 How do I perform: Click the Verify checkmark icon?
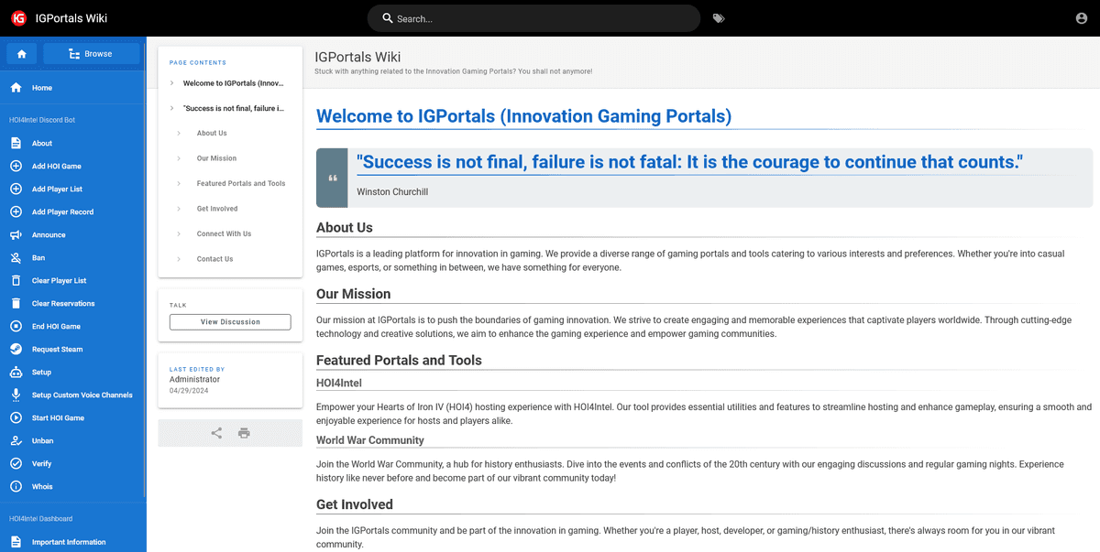pyautogui.click(x=16, y=463)
